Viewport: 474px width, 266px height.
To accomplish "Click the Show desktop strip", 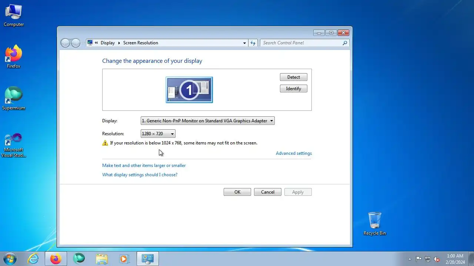I will click(471, 259).
